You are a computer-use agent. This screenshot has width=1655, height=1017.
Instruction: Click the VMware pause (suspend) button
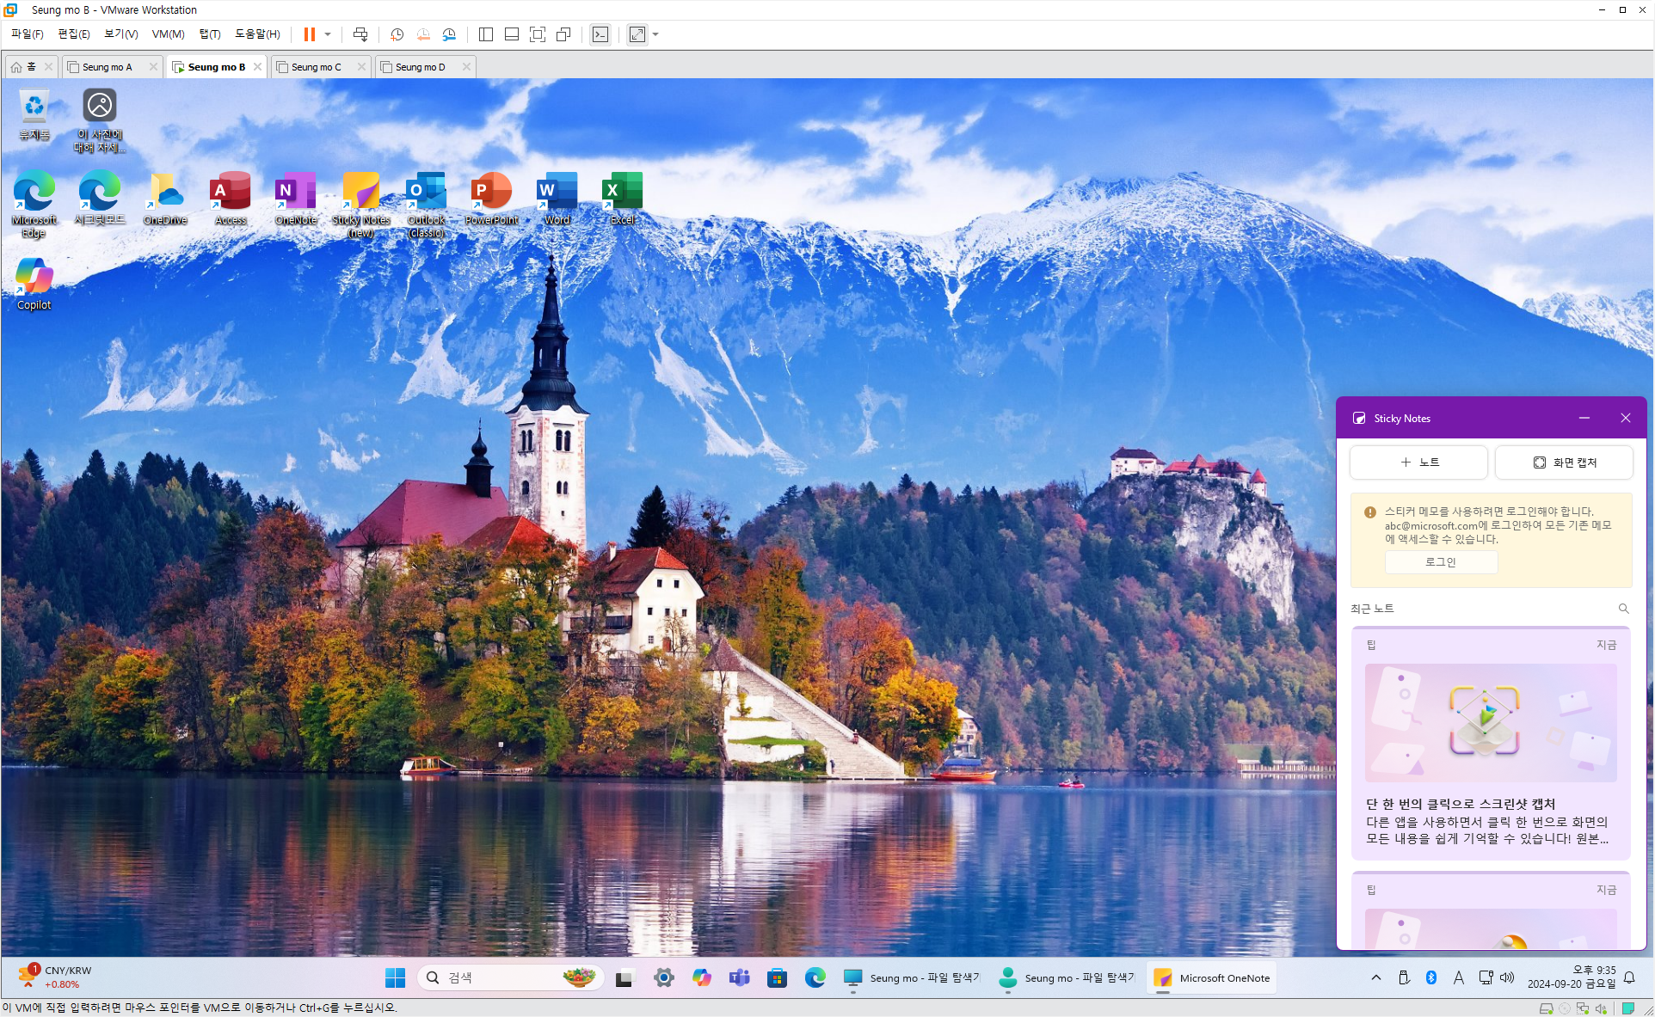point(309,34)
